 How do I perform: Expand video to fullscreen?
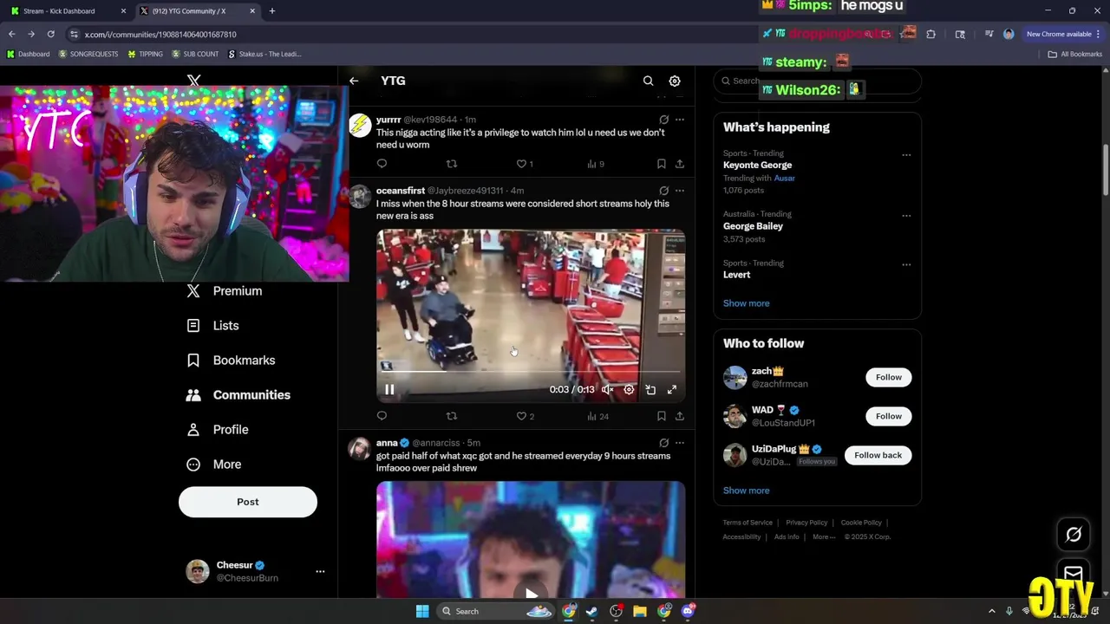click(672, 390)
